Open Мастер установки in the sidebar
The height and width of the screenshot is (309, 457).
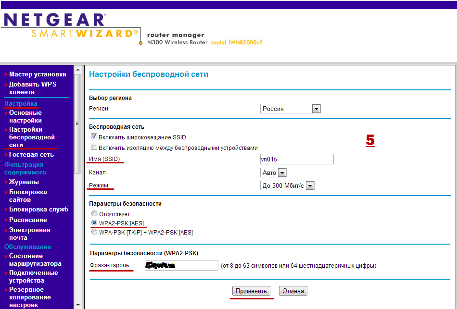pyautogui.click(x=38, y=74)
